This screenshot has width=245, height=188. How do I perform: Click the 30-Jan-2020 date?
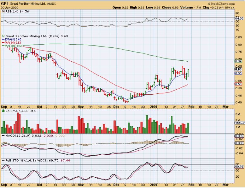(9, 8)
